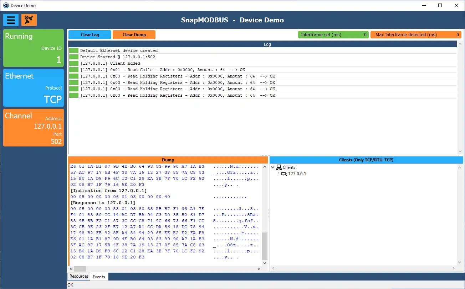Click the Clear Dump button
The width and height of the screenshot is (465, 289).
click(134, 35)
